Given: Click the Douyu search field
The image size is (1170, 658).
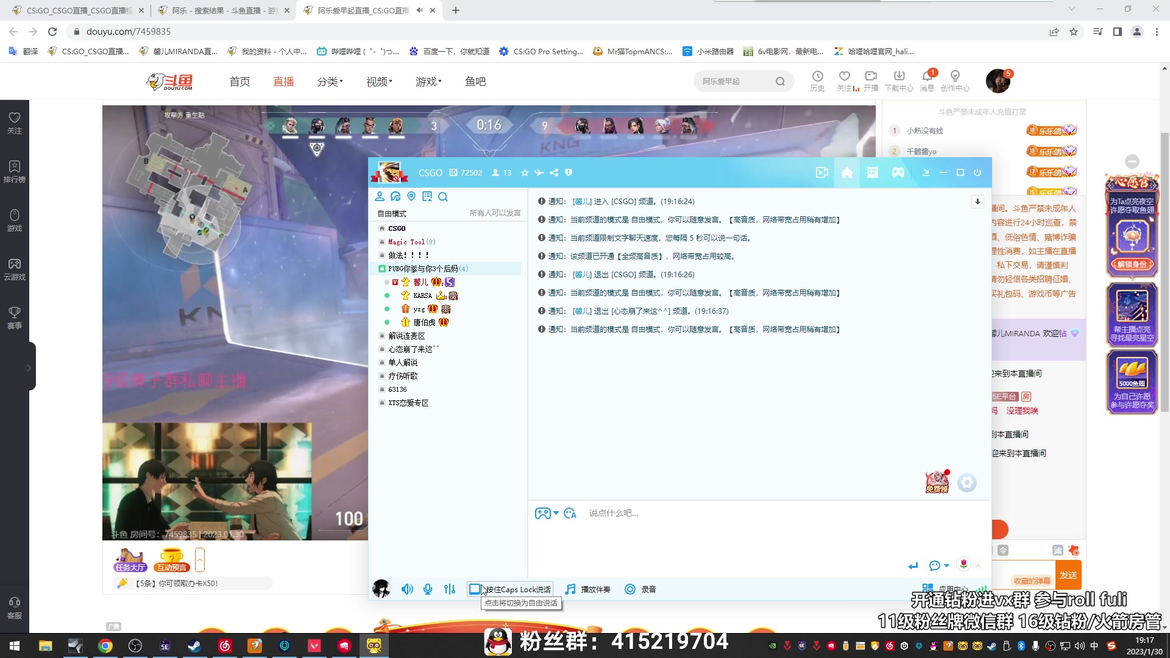Looking at the screenshot, I should (x=734, y=82).
